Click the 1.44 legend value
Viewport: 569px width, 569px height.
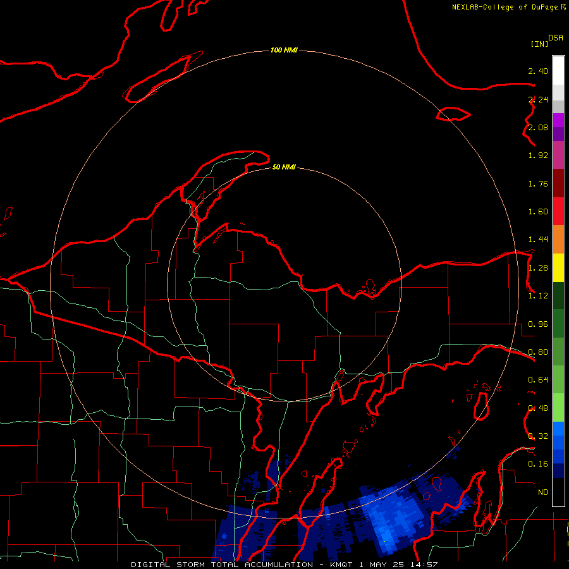538,240
